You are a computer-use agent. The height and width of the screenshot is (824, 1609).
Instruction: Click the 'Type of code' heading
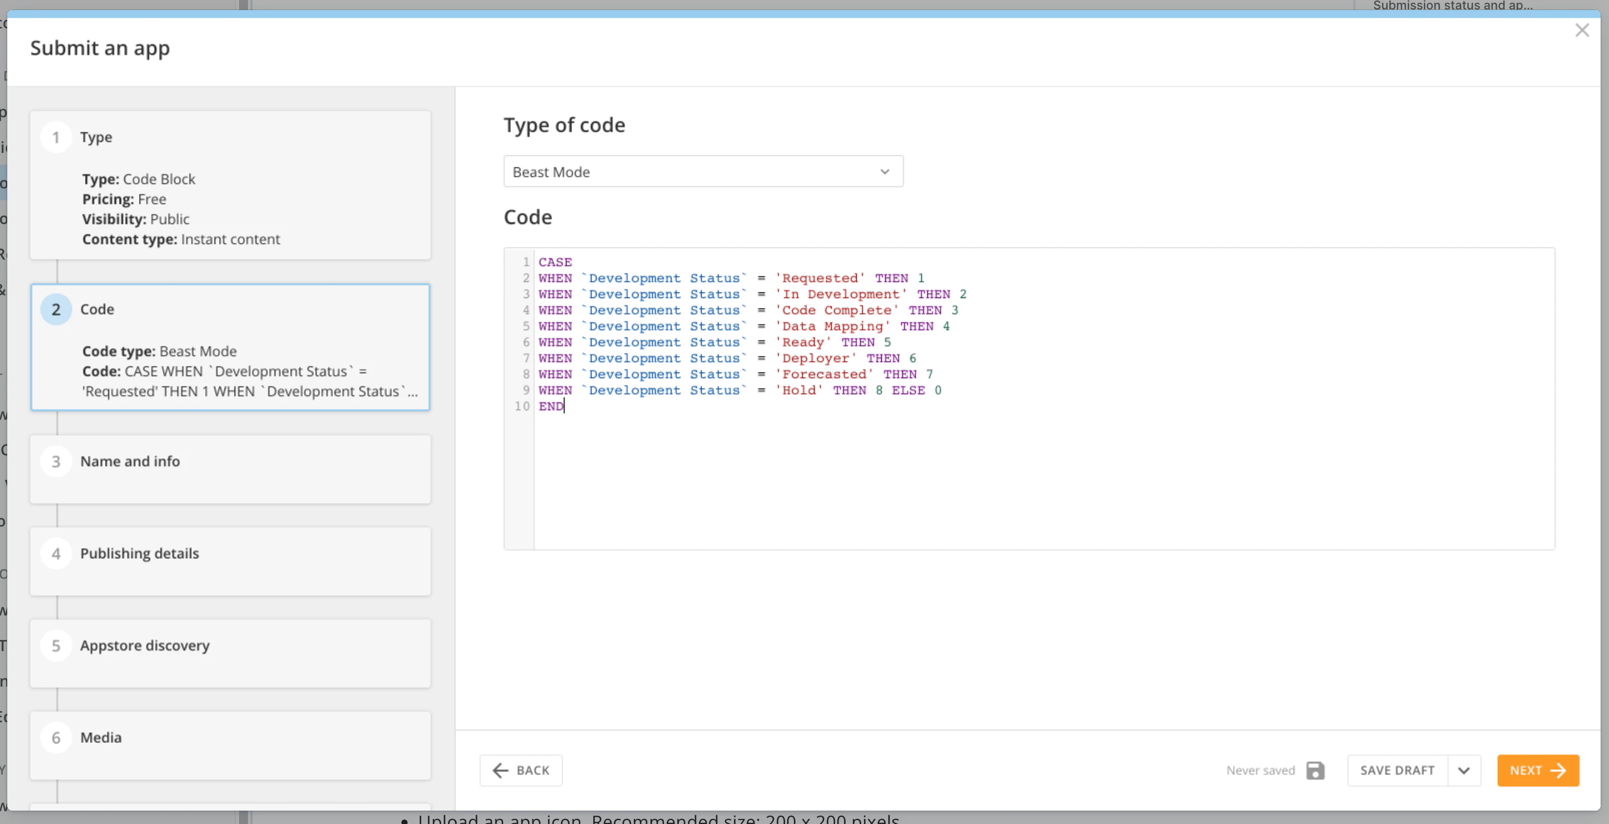(565, 125)
